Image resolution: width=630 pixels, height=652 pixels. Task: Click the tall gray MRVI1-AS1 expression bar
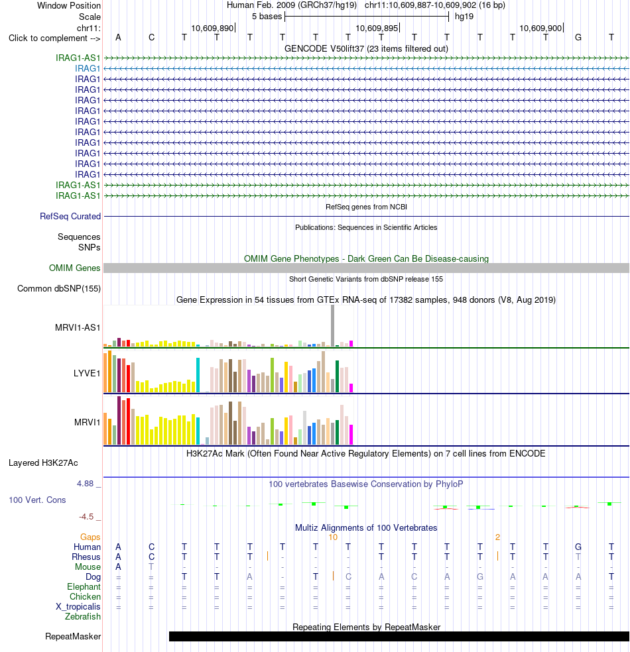point(332,325)
